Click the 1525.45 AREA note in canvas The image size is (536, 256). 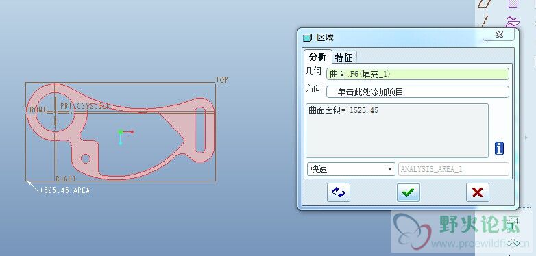(65, 190)
